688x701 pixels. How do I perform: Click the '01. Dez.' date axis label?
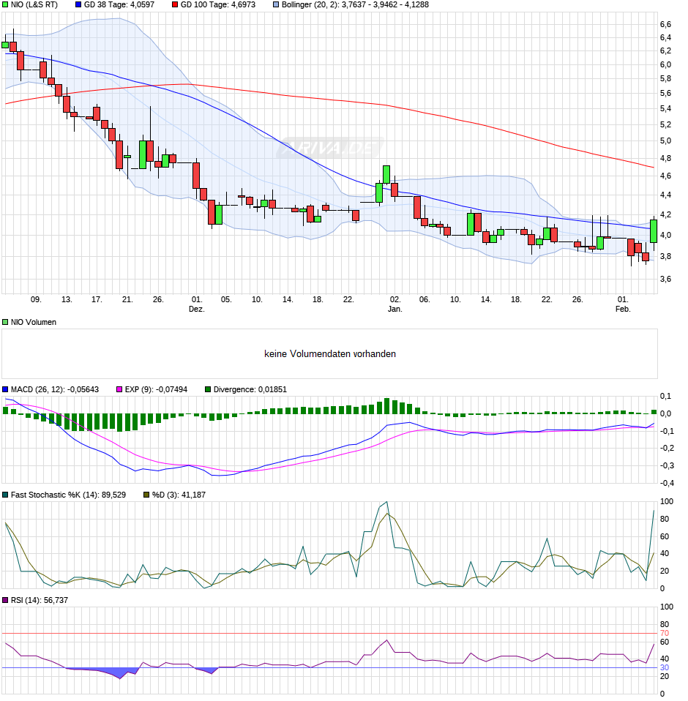click(x=197, y=304)
